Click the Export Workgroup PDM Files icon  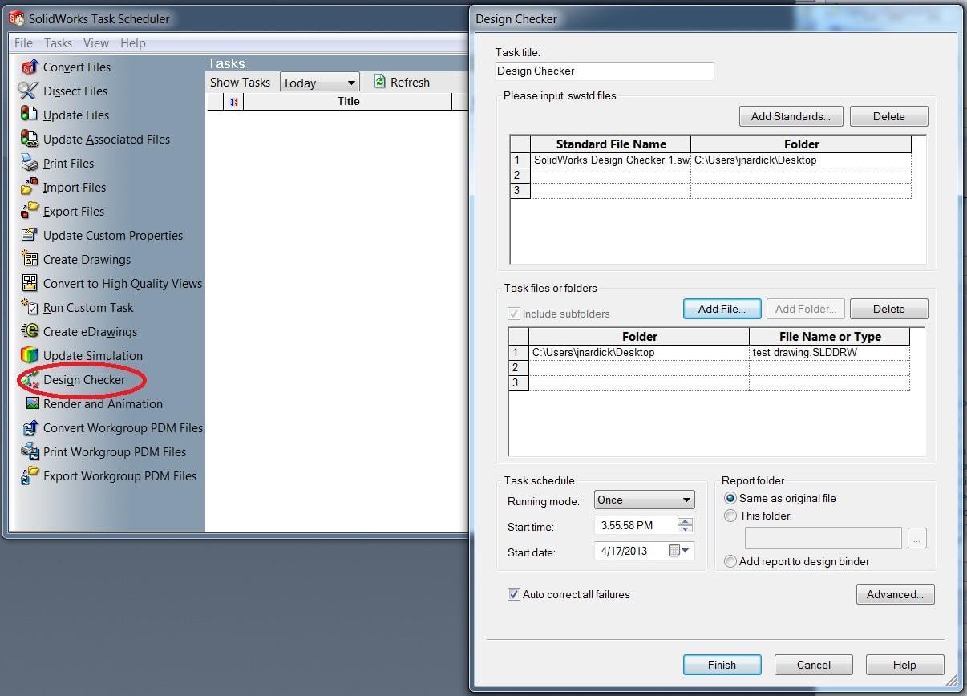point(30,476)
